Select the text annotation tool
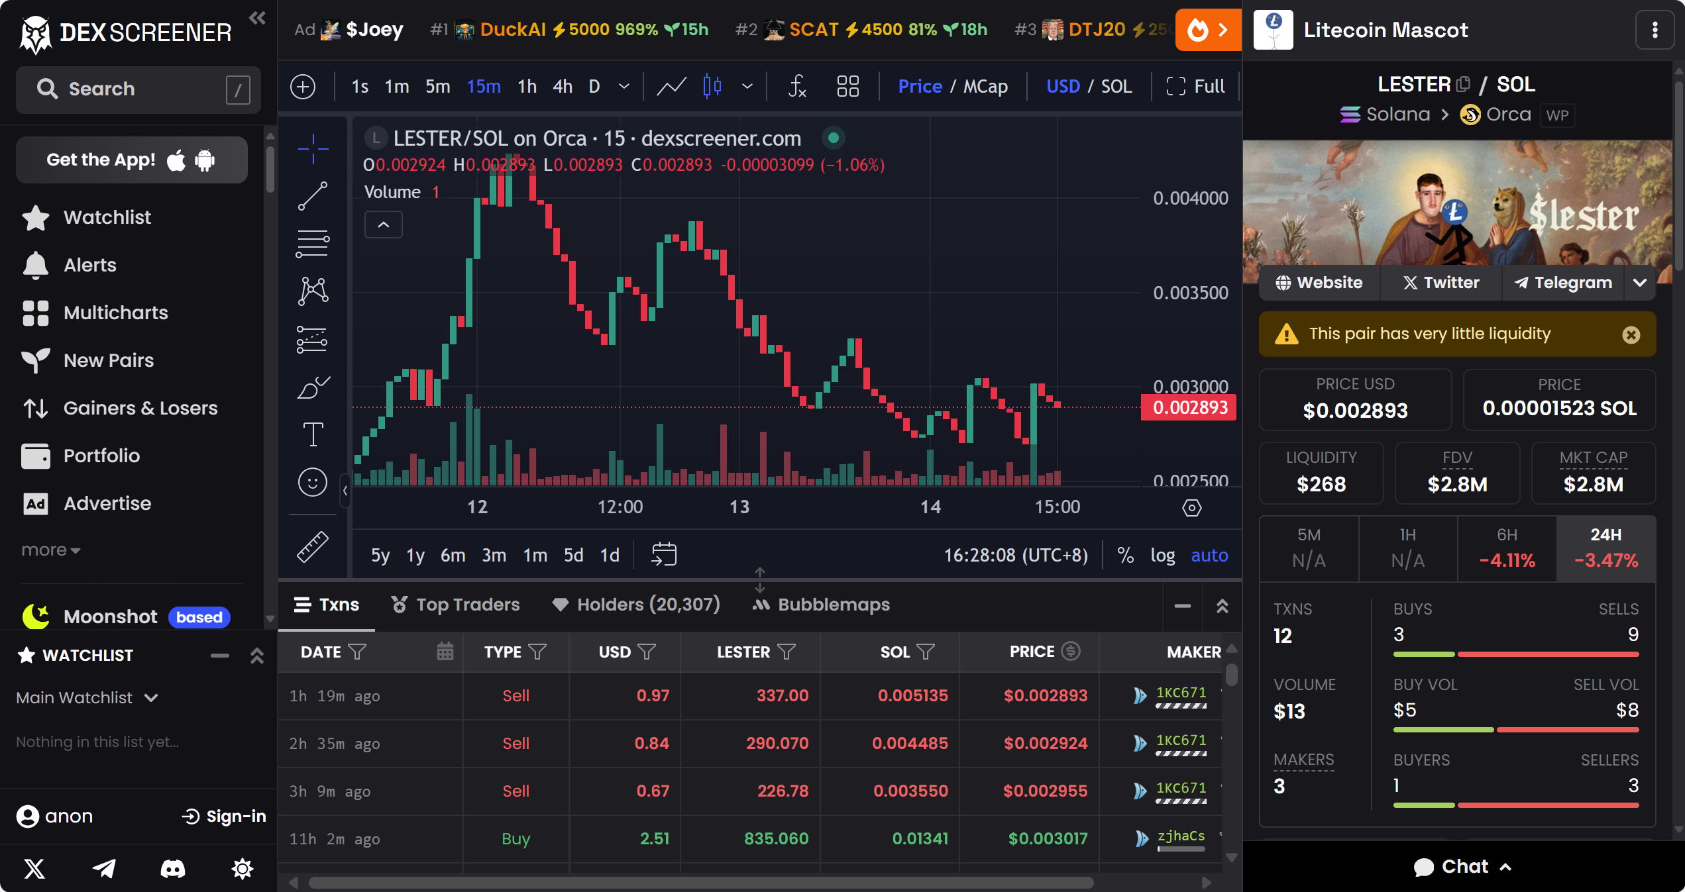Viewport: 1685px width, 892px height. click(x=312, y=435)
